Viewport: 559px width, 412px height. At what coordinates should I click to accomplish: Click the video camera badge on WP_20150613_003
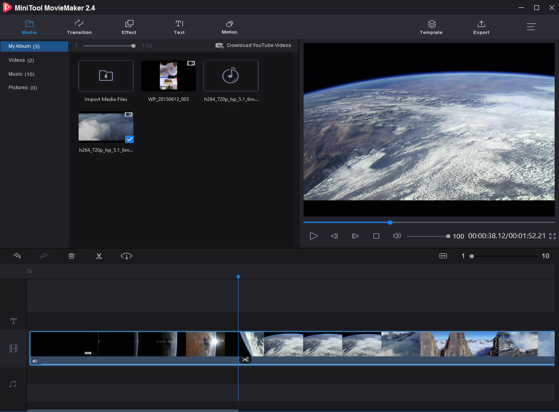(x=191, y=63)
